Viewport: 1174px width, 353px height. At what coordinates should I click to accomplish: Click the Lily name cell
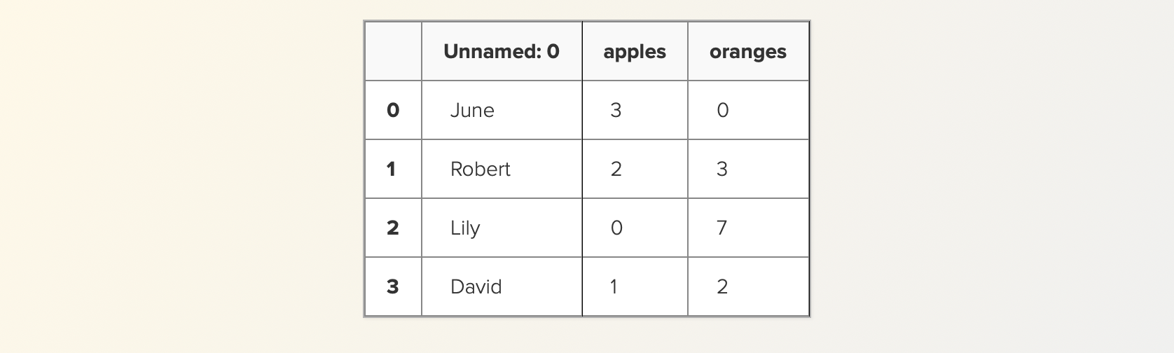[502, 228]
